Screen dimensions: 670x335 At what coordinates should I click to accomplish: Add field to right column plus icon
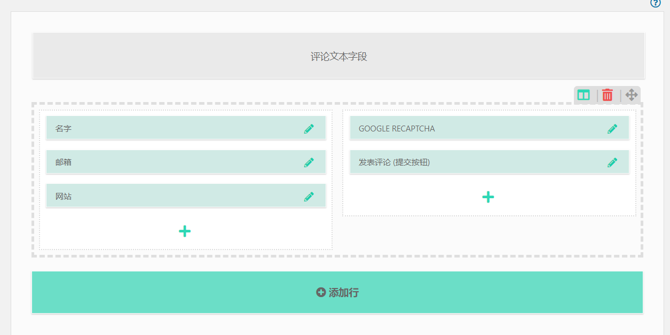pos(488,197)
